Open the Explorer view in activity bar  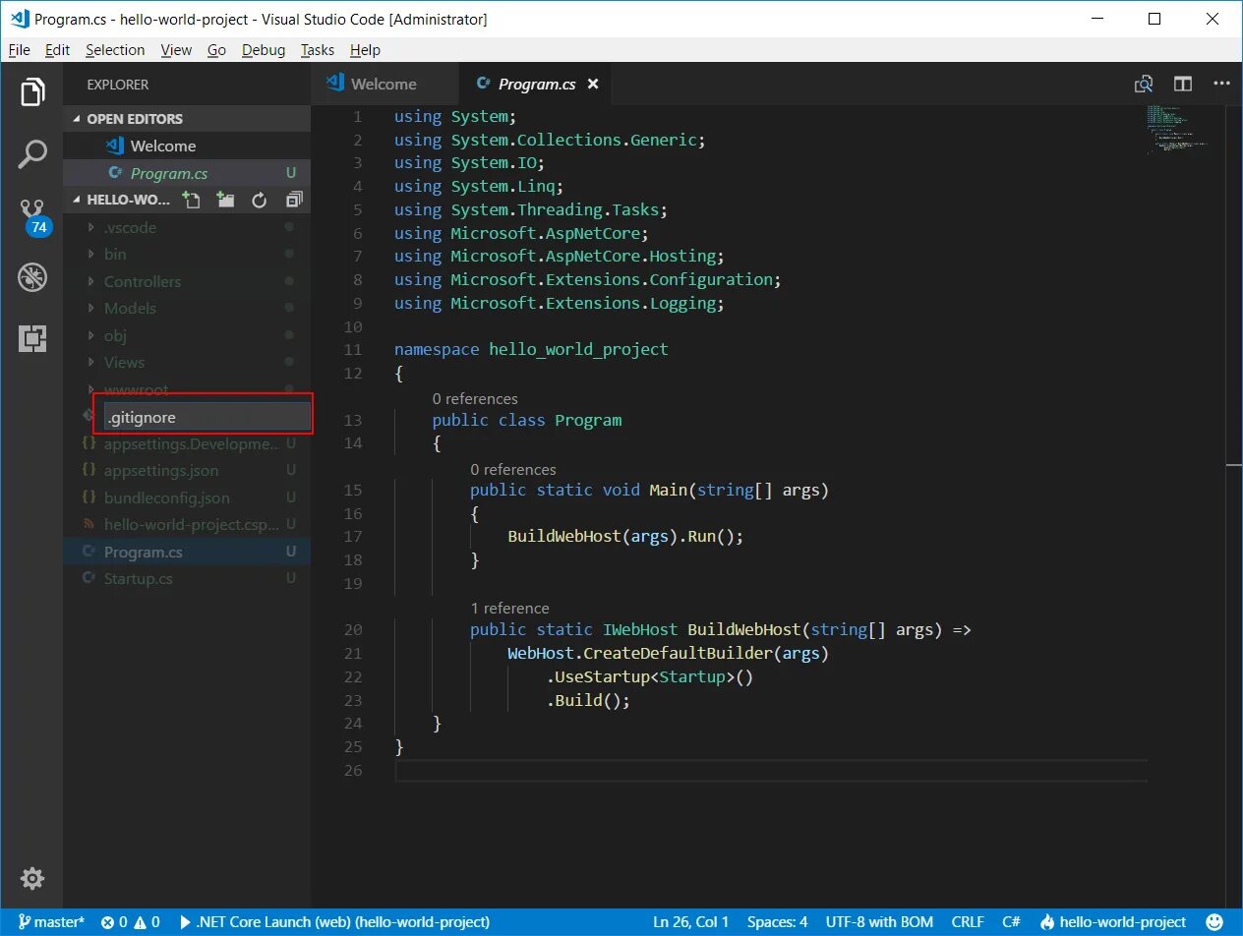click(x=32, y=92)
